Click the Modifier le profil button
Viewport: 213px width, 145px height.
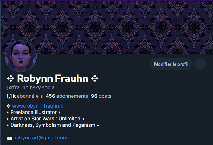171,64
